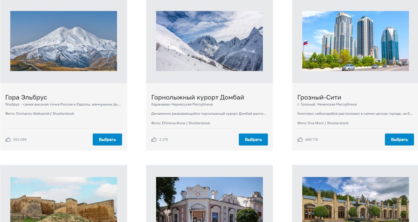Open the Dombay ski slope photo
This screenshot has width=418, height=222.
click(x=209, y=41)
